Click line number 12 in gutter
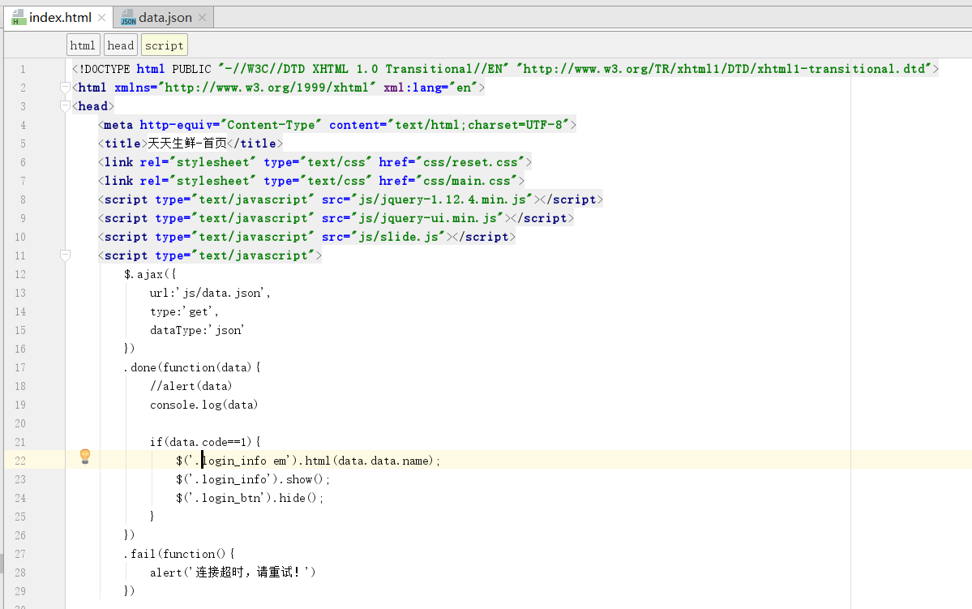The height and width of the screenshot is (609, 972). [x=20, y=274]
